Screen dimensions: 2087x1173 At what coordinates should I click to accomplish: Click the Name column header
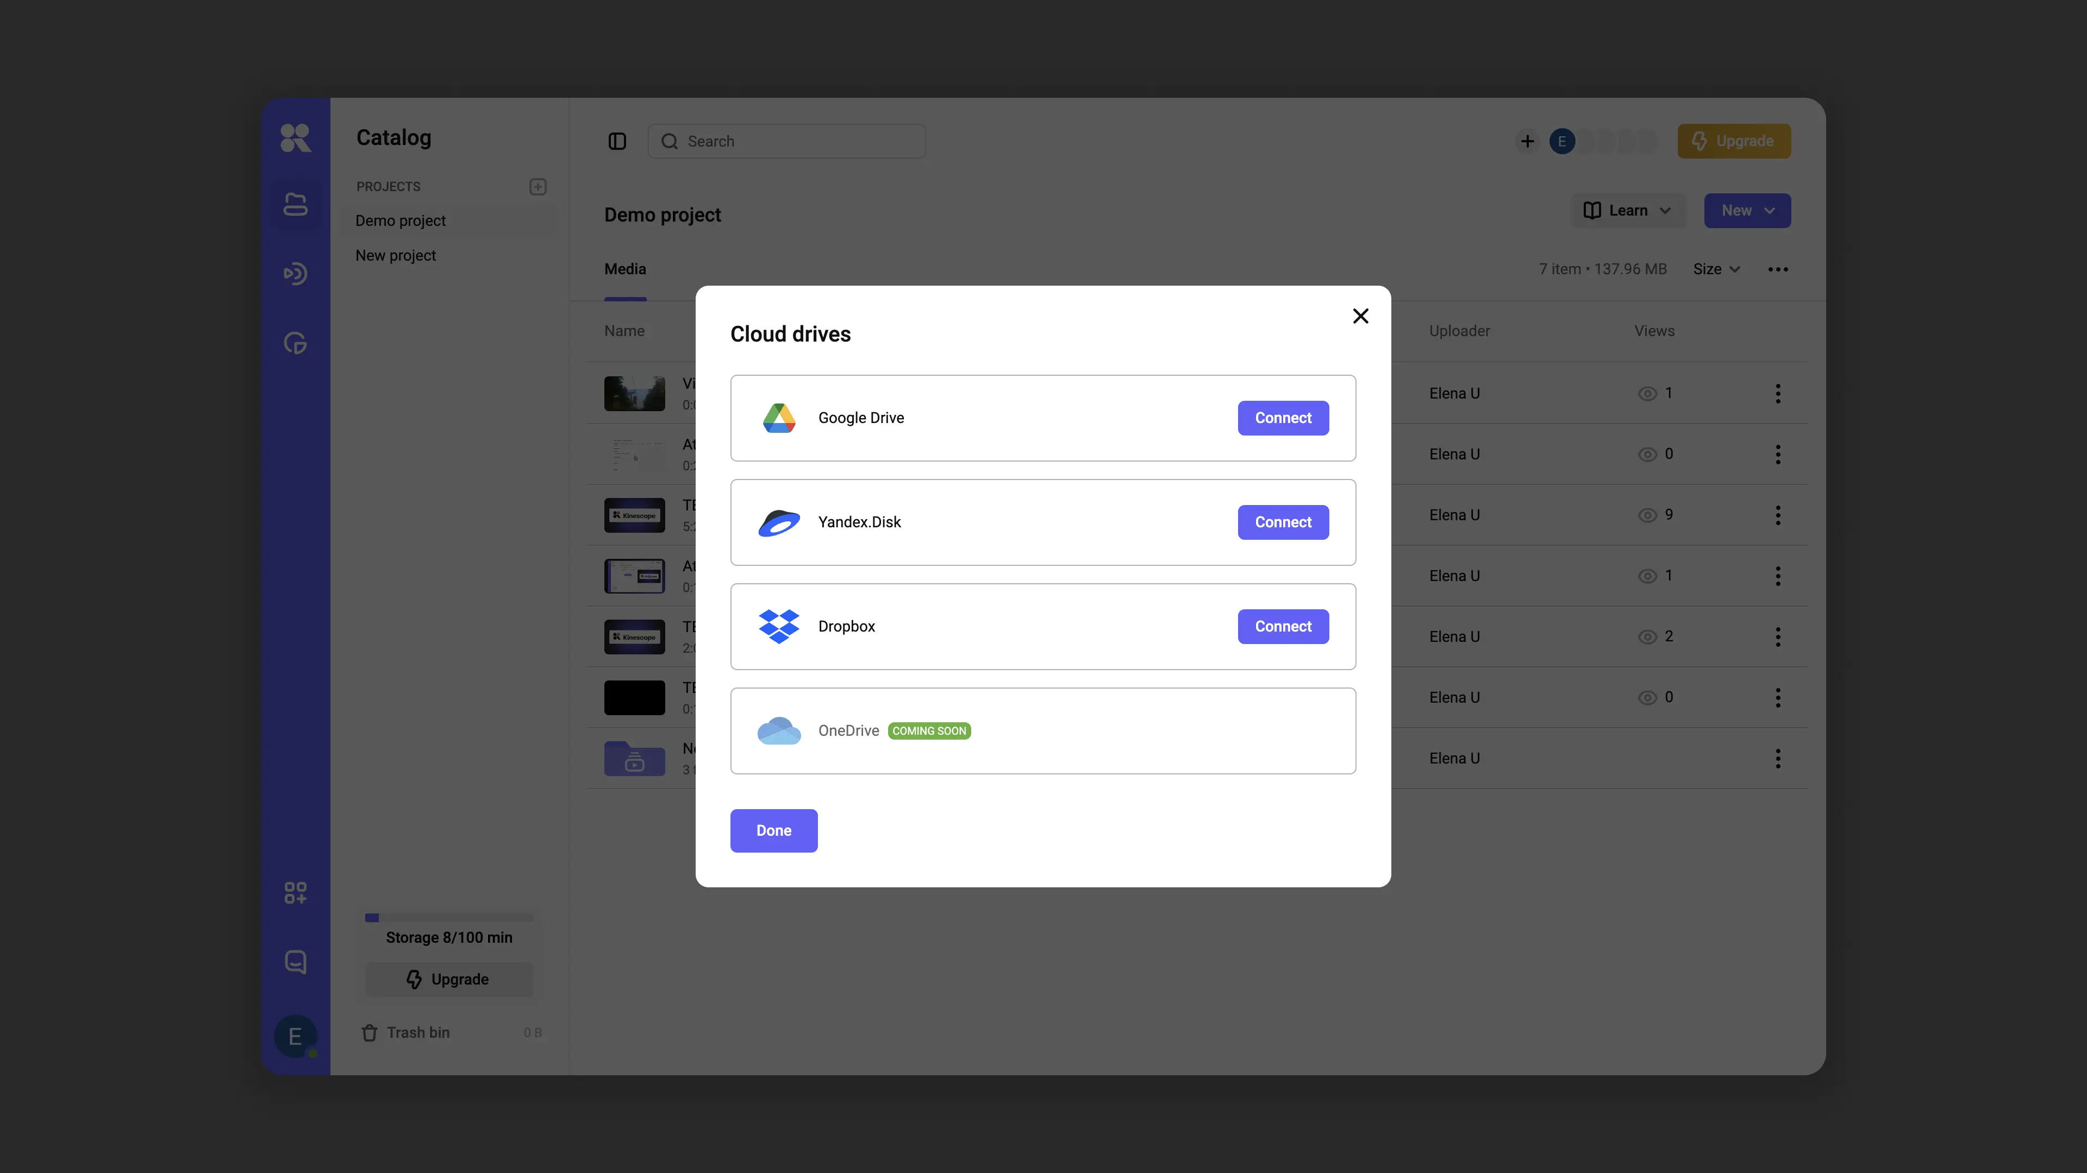coord(624,331)
